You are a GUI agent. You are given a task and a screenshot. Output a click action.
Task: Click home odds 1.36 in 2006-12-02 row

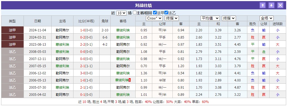pyautogui.click(x=144, y=73)
